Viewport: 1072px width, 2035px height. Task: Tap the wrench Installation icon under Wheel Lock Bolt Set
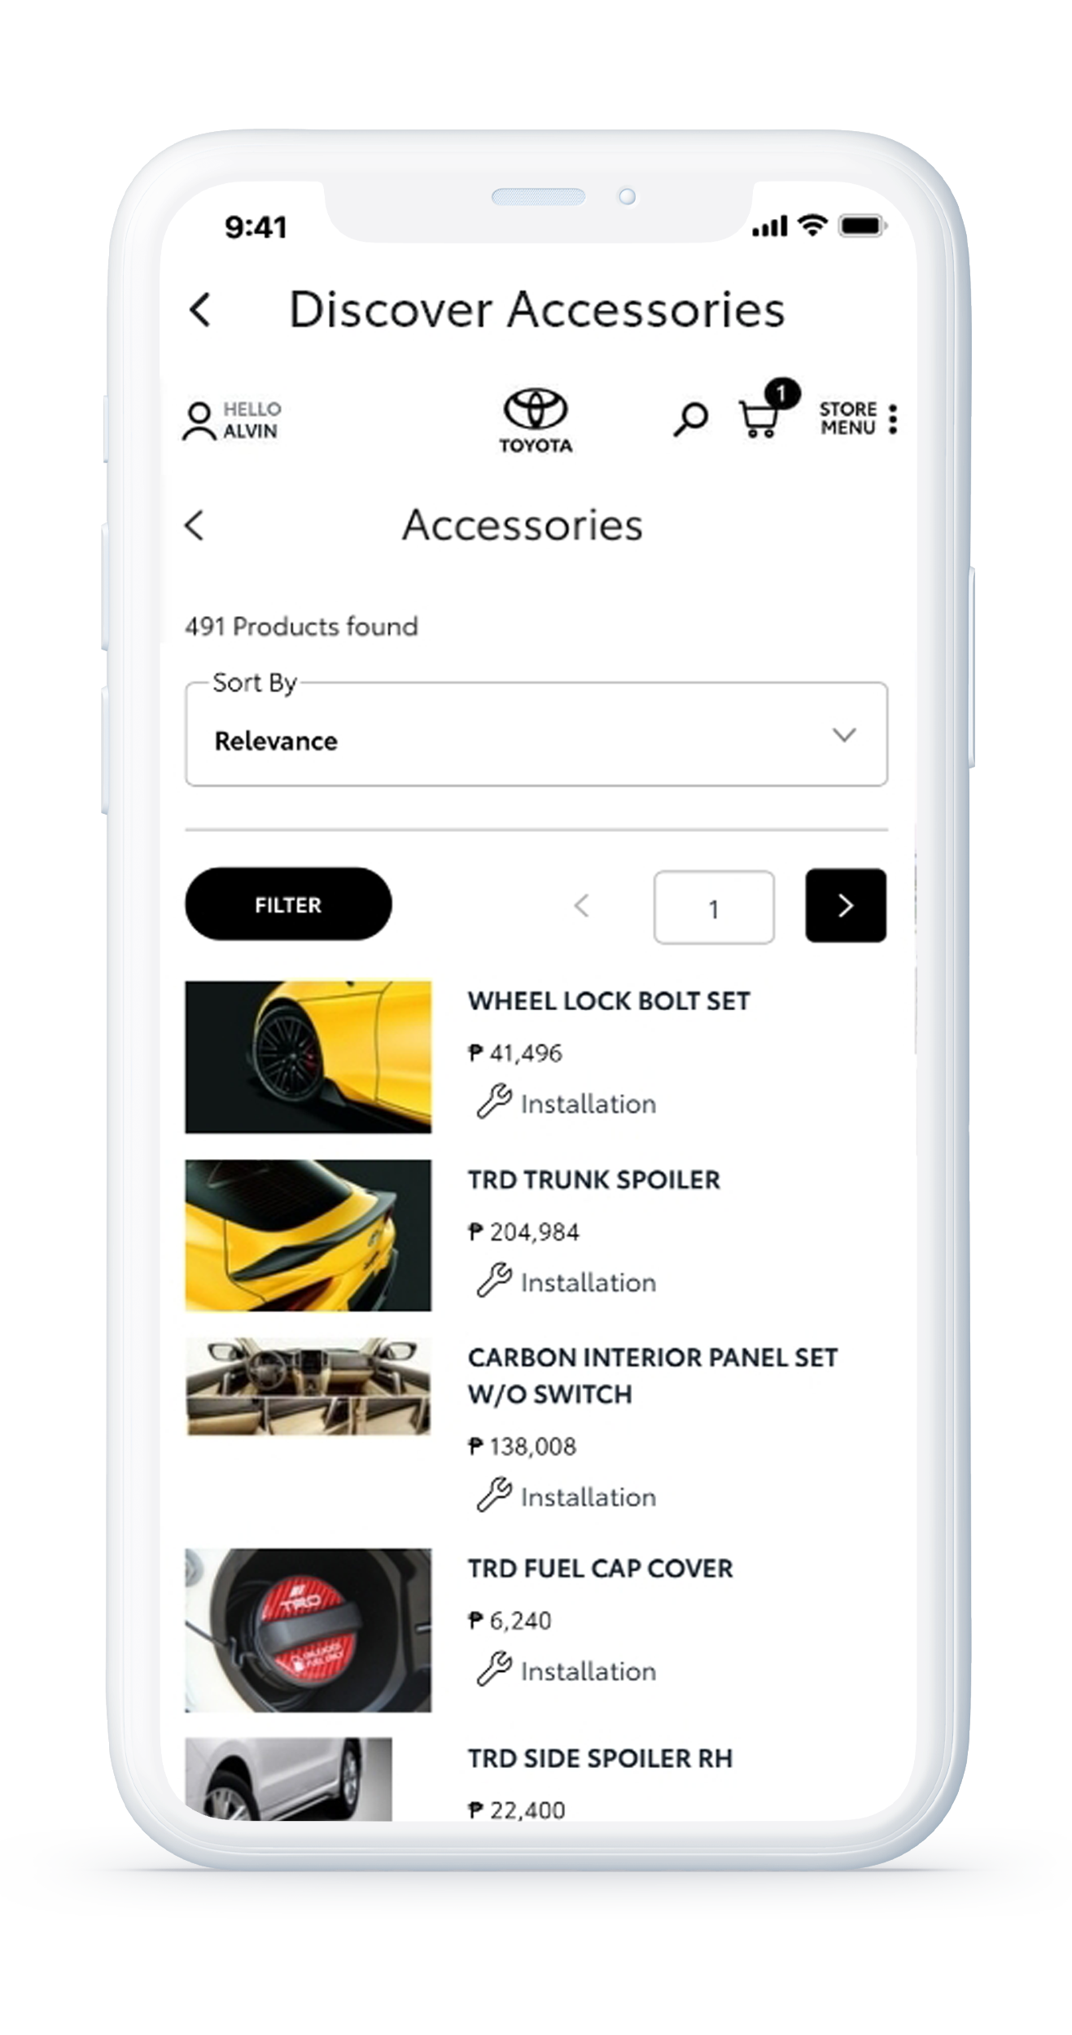click(494, 1101)
